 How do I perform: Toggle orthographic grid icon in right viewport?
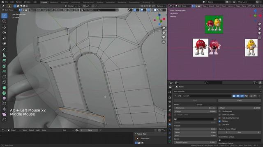(259, 38)
